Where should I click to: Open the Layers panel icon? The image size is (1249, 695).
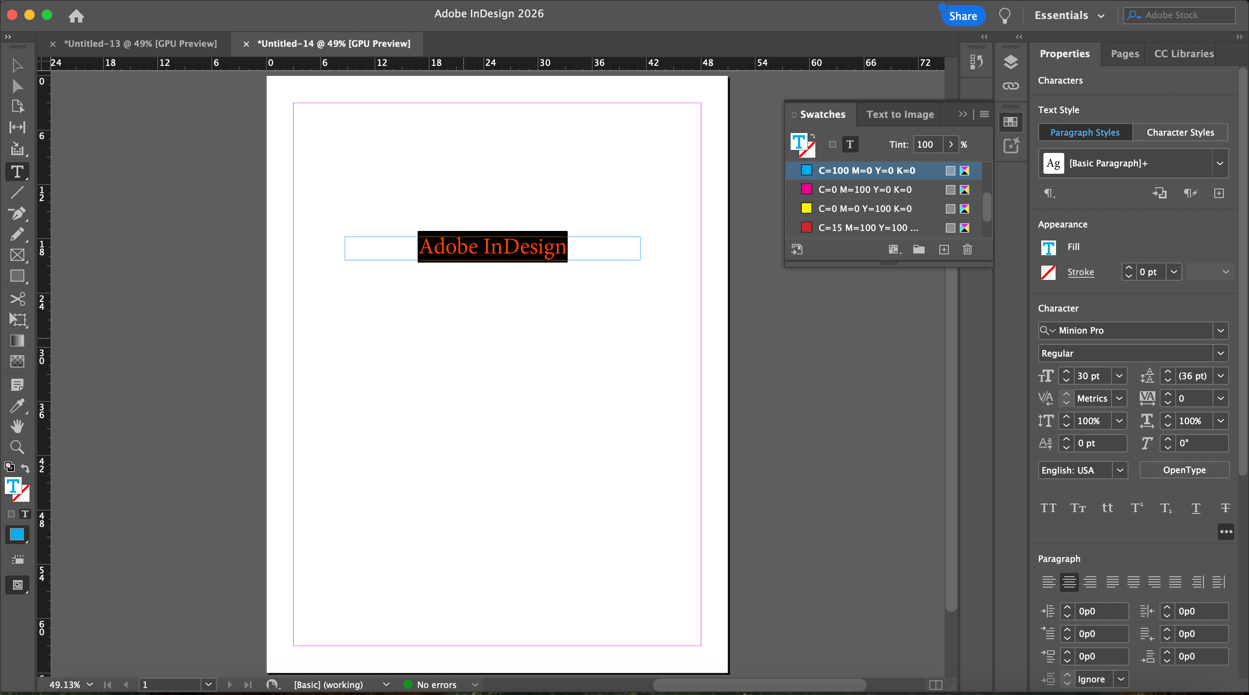1010,62
